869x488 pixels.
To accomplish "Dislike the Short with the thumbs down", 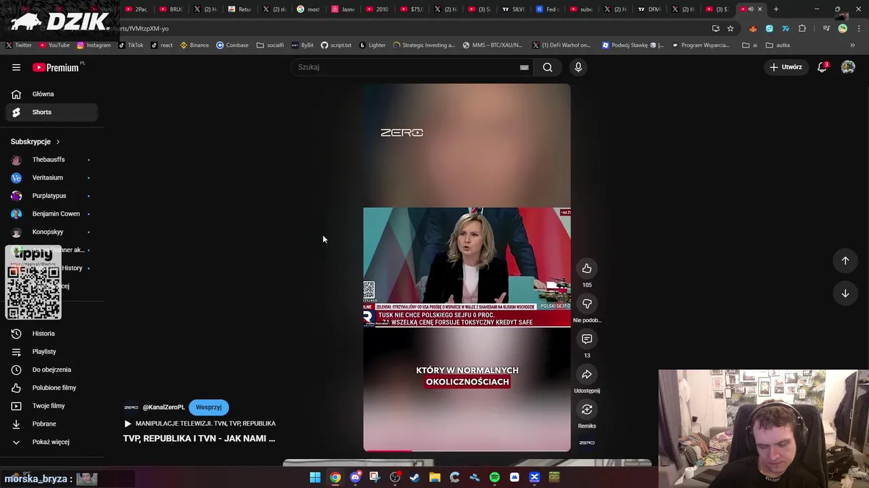I will click(x=587, y=304).
